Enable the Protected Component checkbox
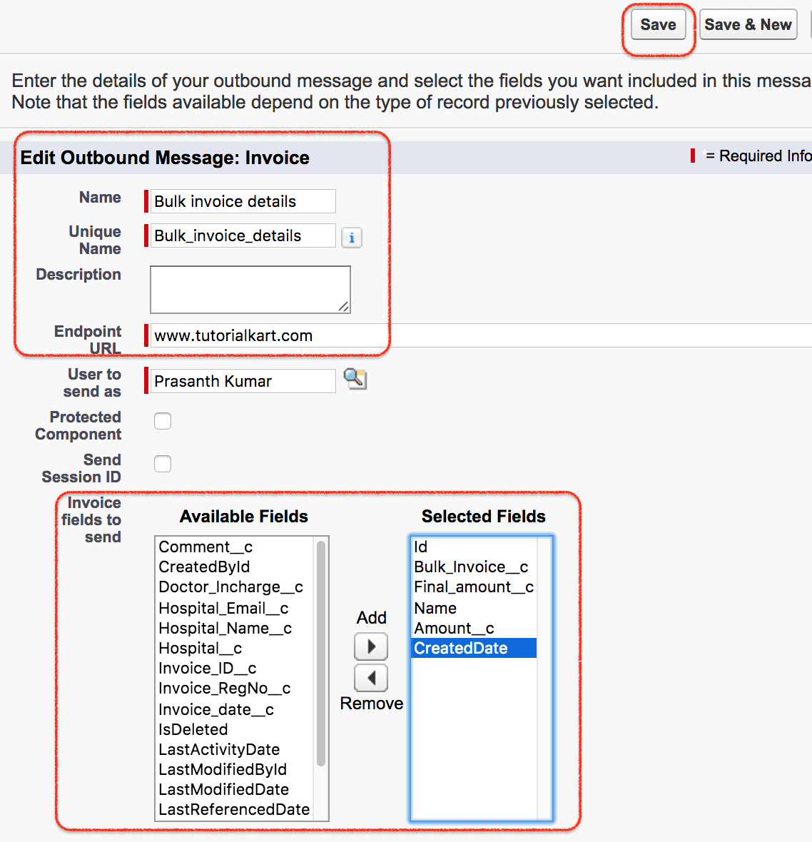The width and height of the screenshot is (812, 842). coord(163,421)
